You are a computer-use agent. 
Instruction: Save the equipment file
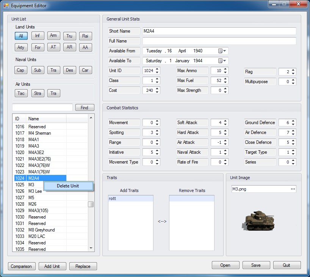pos(256,265)
